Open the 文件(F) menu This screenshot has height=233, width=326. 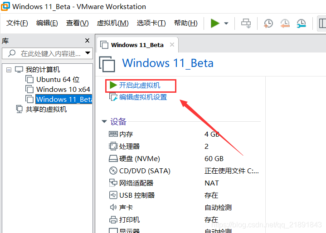coord(17,23)
